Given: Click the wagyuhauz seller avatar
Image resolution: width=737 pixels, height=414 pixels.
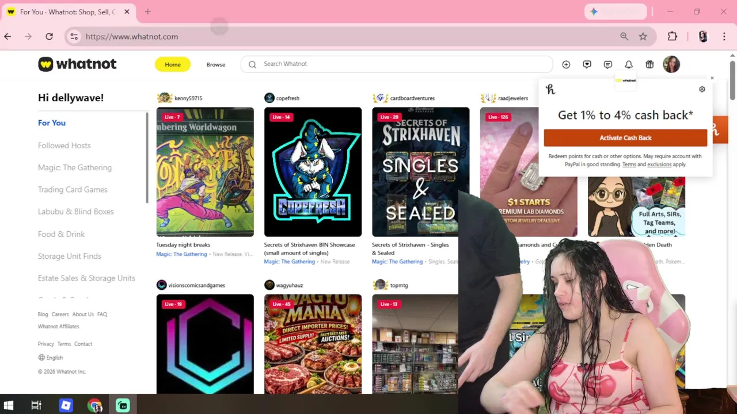Looking at the screenshot, I should click(x=269, y=285).
